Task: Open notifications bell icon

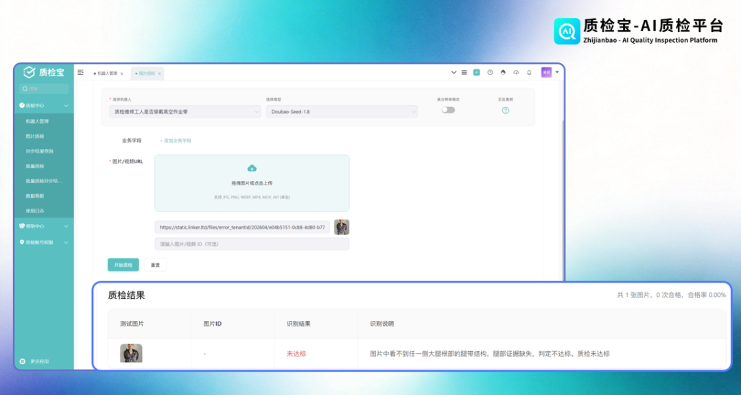Action: click(529, 72)
